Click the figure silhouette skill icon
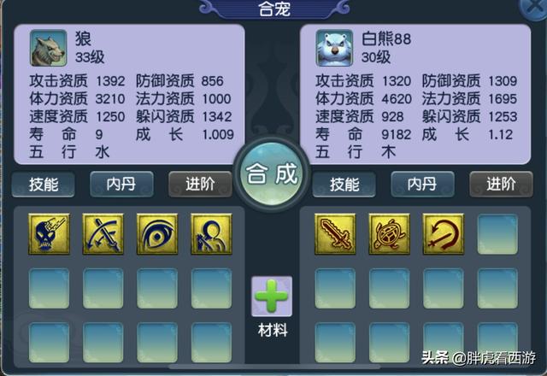Image resolution: width=547 pixels, height=376 pixels. point(211,233)
